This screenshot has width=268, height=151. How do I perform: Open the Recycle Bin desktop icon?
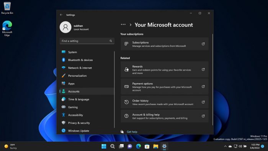[7, 8]
